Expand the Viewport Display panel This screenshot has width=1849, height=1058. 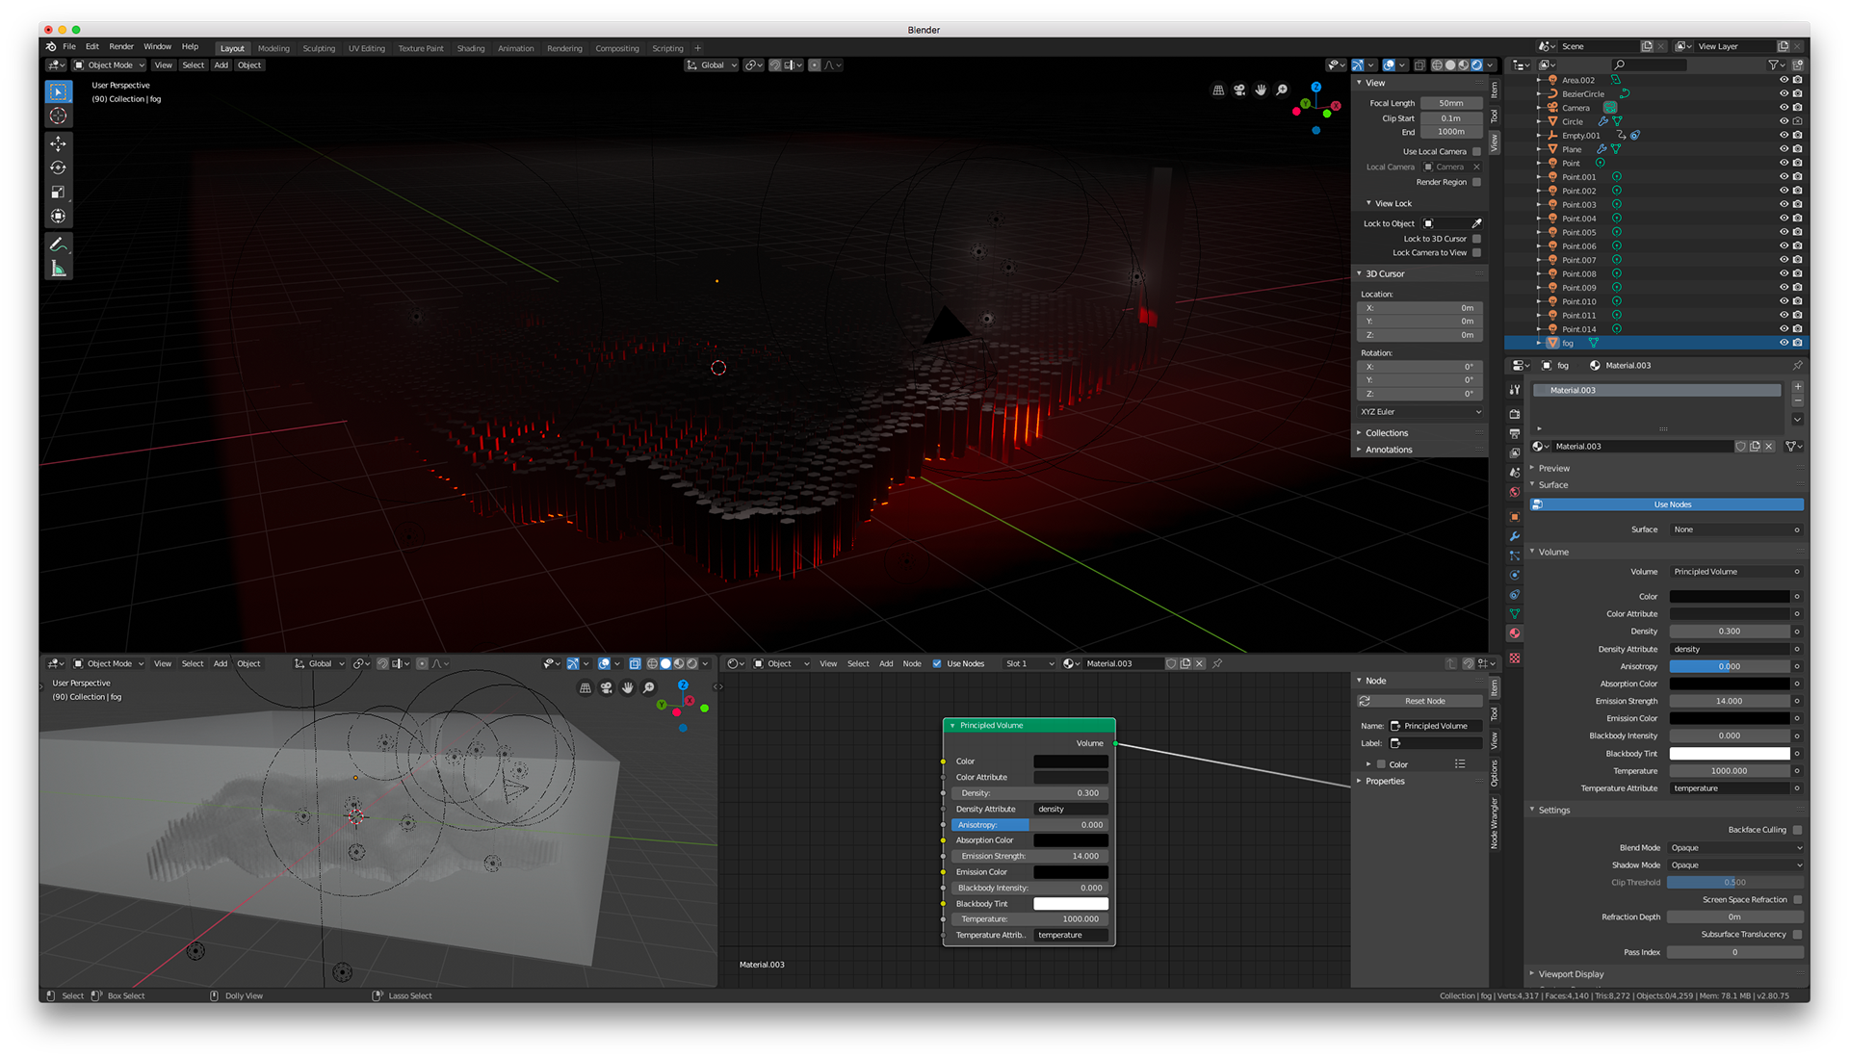1571,974
